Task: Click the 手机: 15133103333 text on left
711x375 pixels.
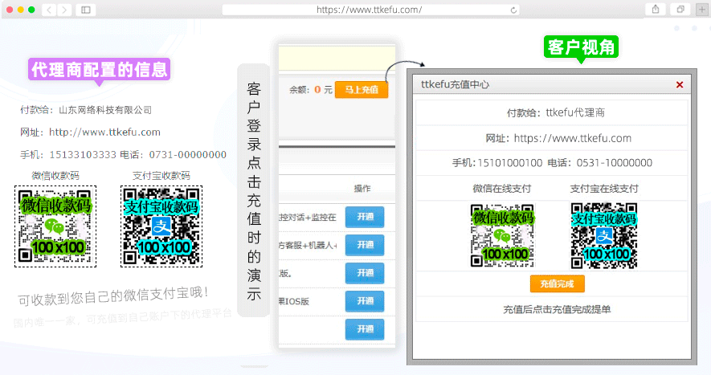Action: click(x=68, y=155)
